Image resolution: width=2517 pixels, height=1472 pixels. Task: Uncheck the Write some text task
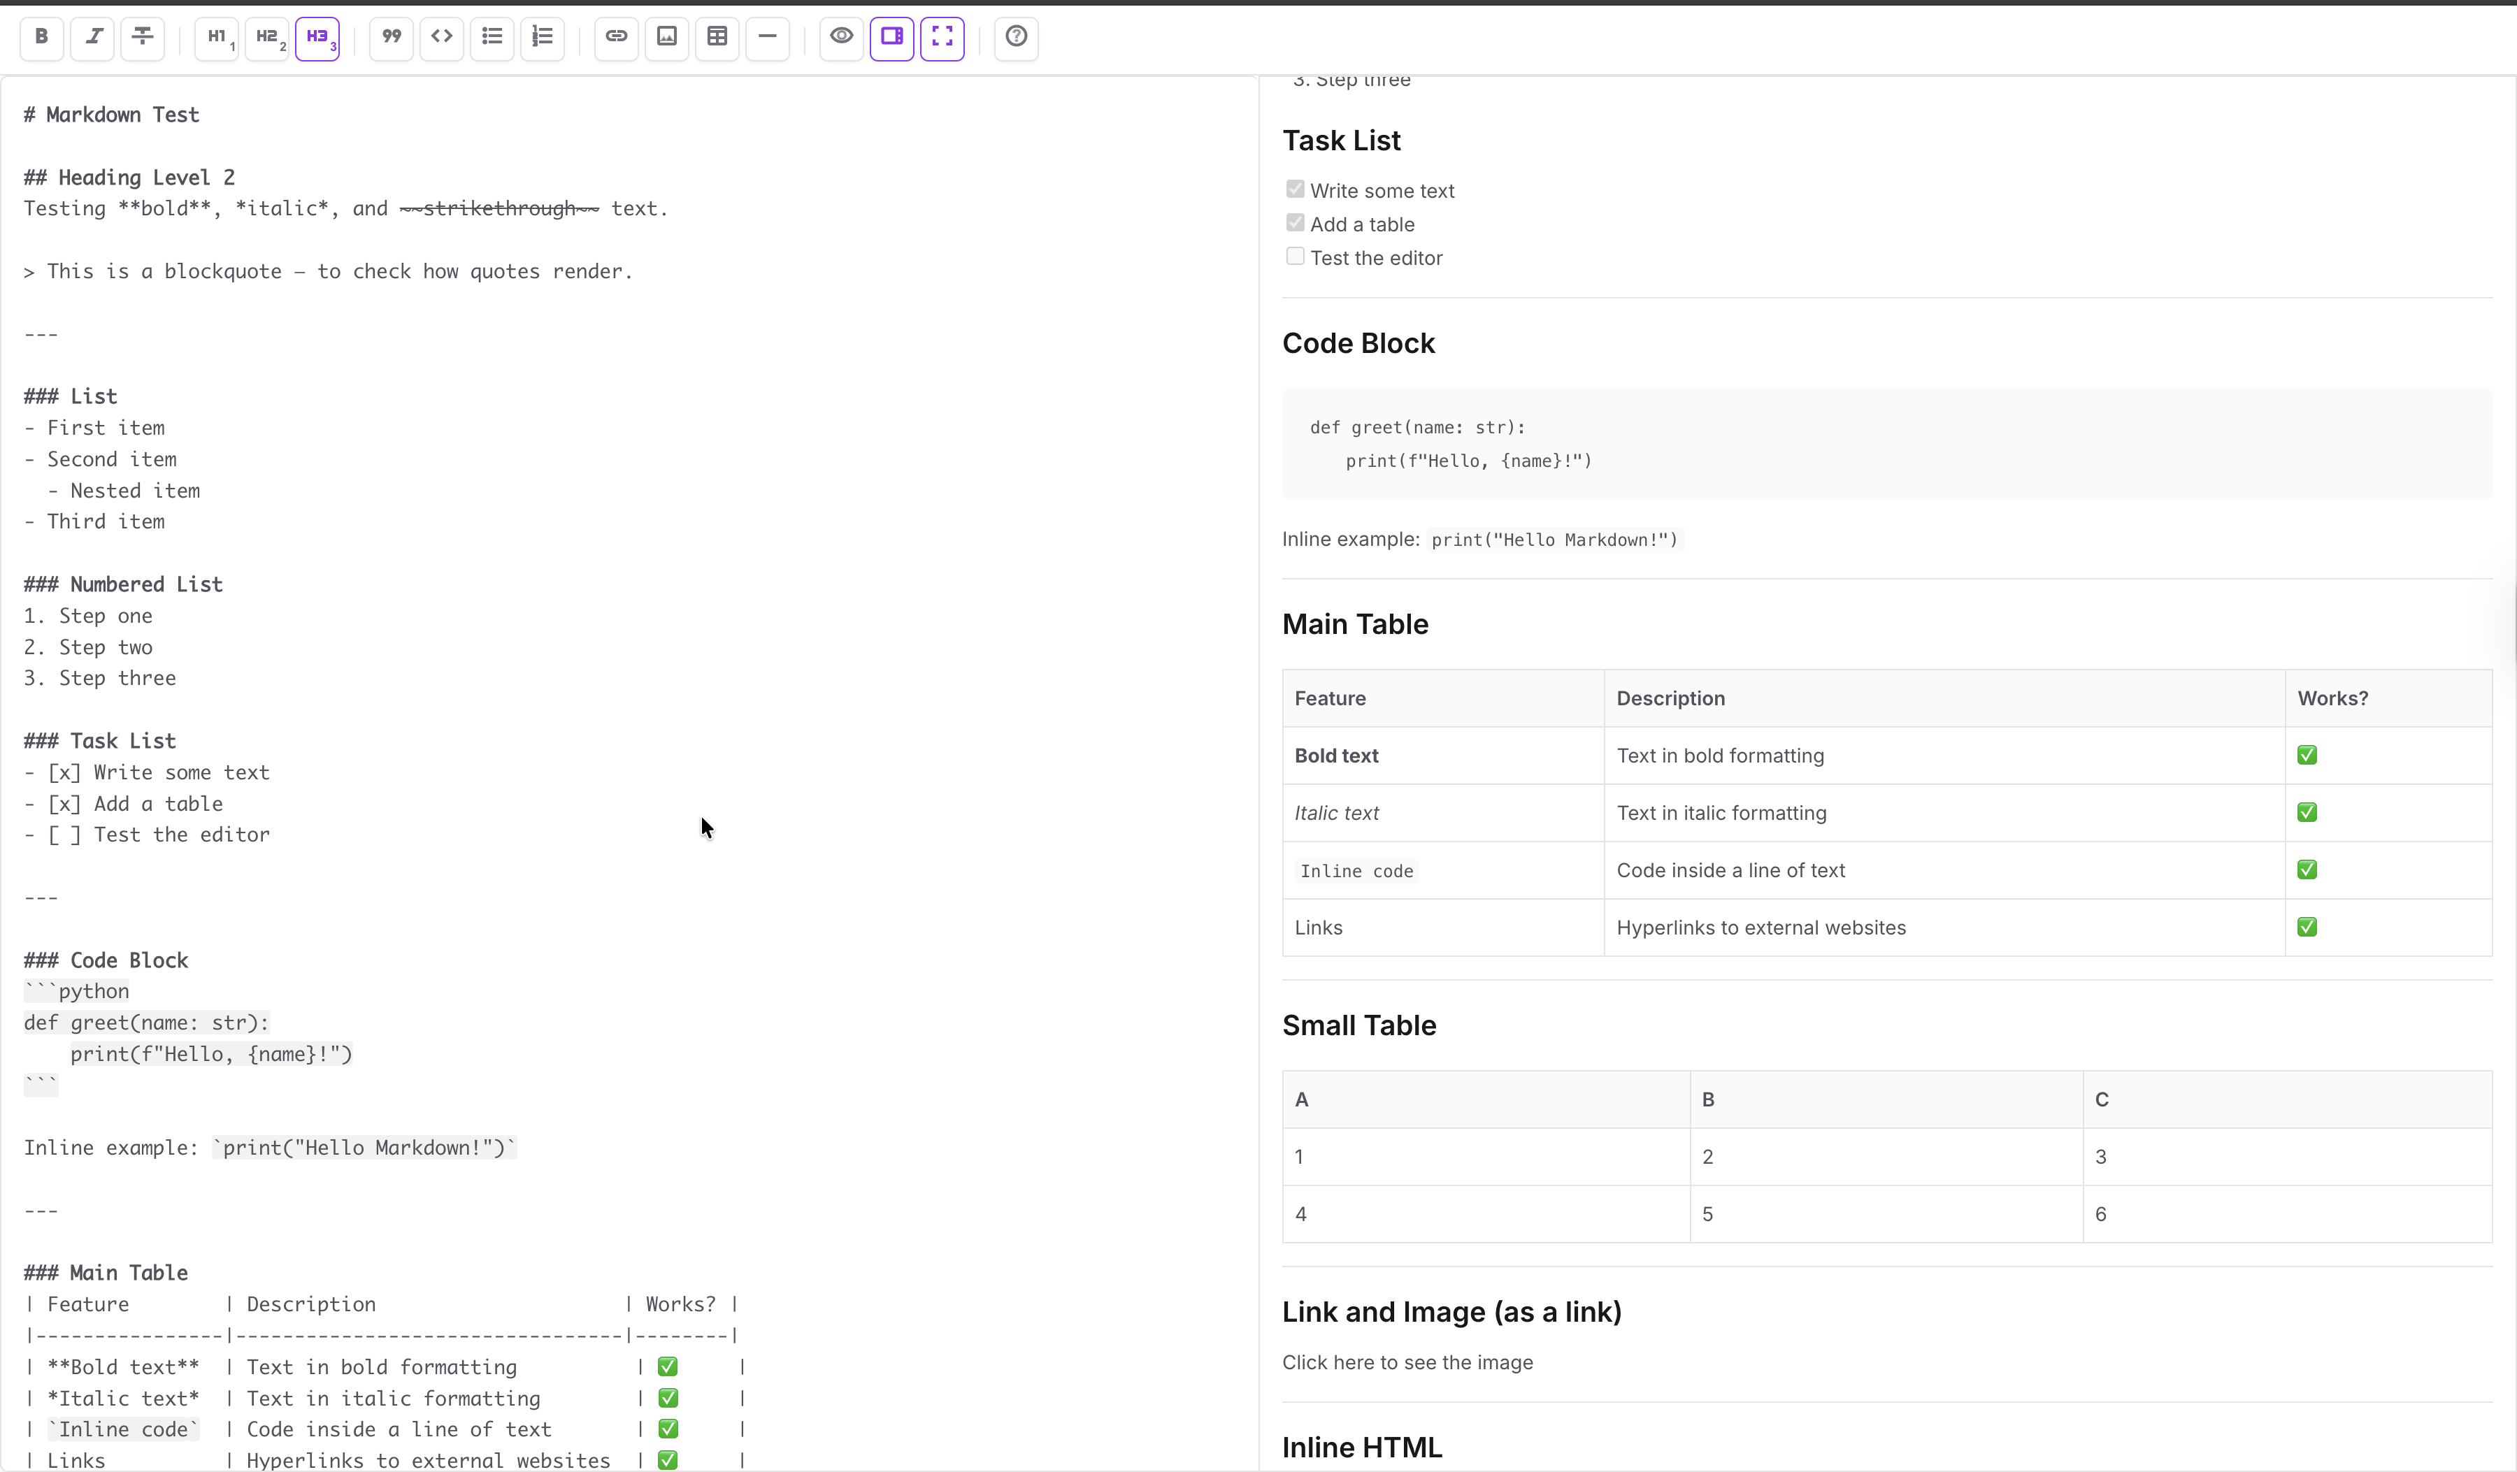tap(1294, 188)
